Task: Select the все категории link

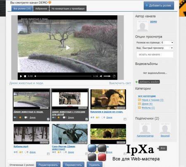Action: tap(147, 96)
